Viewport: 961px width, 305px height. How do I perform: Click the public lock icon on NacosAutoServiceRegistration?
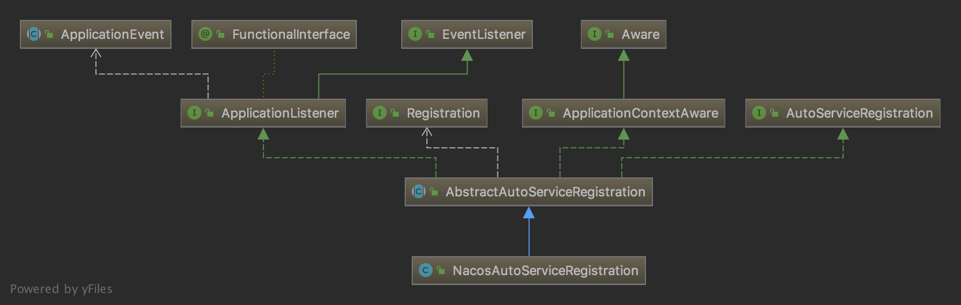441,271
